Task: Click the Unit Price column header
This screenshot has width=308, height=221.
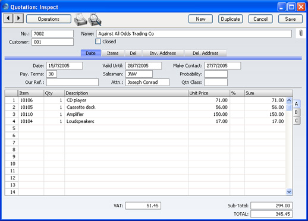Action: [x=209, y=93]
